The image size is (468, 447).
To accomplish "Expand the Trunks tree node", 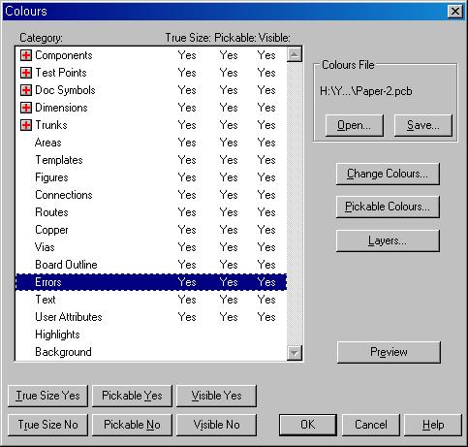I will 26,125.
